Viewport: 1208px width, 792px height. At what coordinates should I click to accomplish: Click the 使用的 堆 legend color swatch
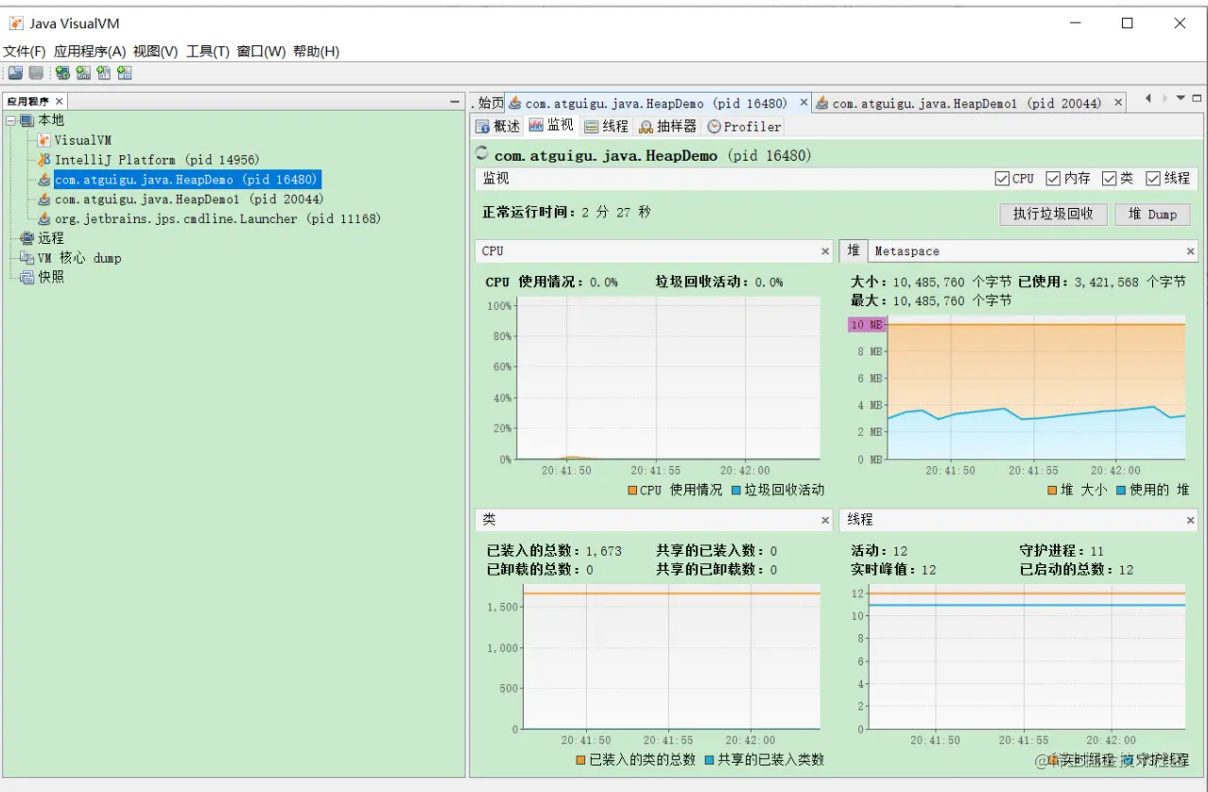[x=1121, y=490]
